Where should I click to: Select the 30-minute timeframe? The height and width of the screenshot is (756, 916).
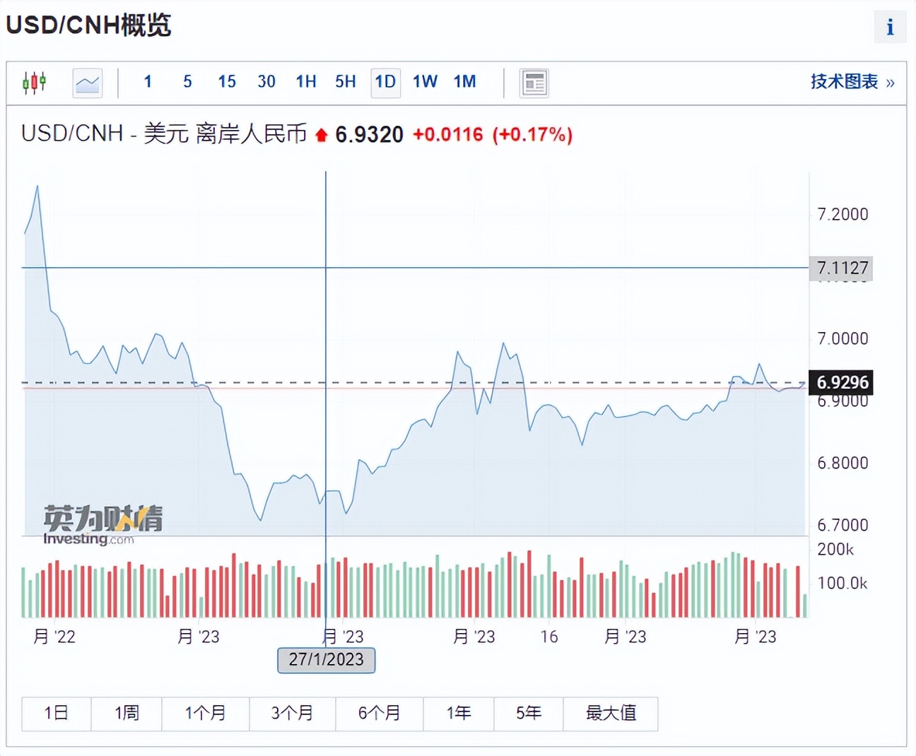tap(266, 82)
